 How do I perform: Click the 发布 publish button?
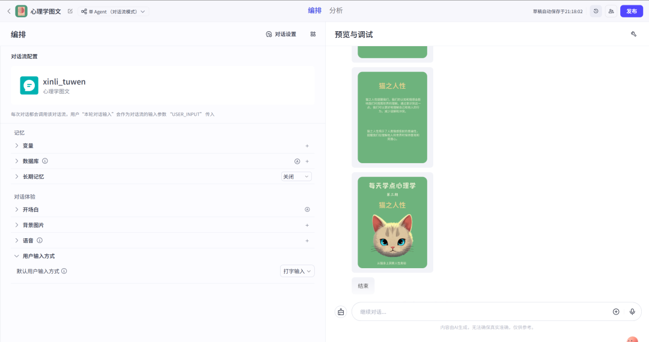pos(631,11)
